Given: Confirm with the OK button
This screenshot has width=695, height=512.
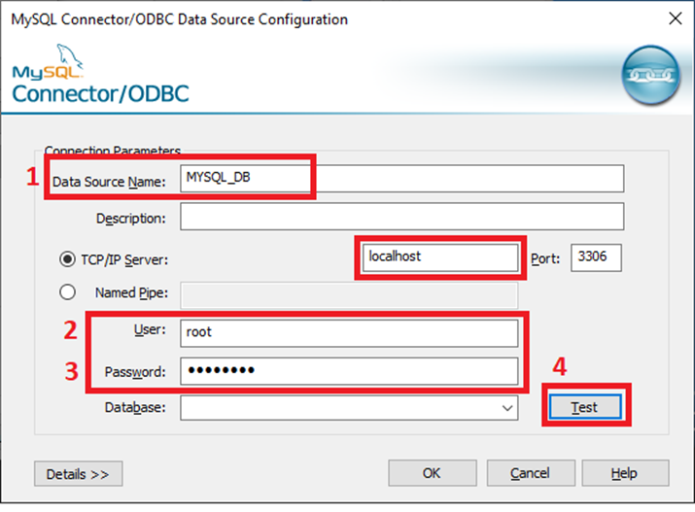Looking at the screenshot, I should [433, 473].
